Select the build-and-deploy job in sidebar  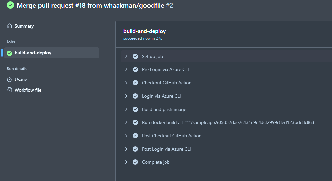pos(51,53)
